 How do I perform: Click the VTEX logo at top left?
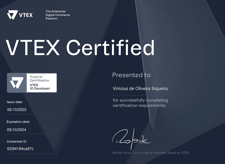20,15
